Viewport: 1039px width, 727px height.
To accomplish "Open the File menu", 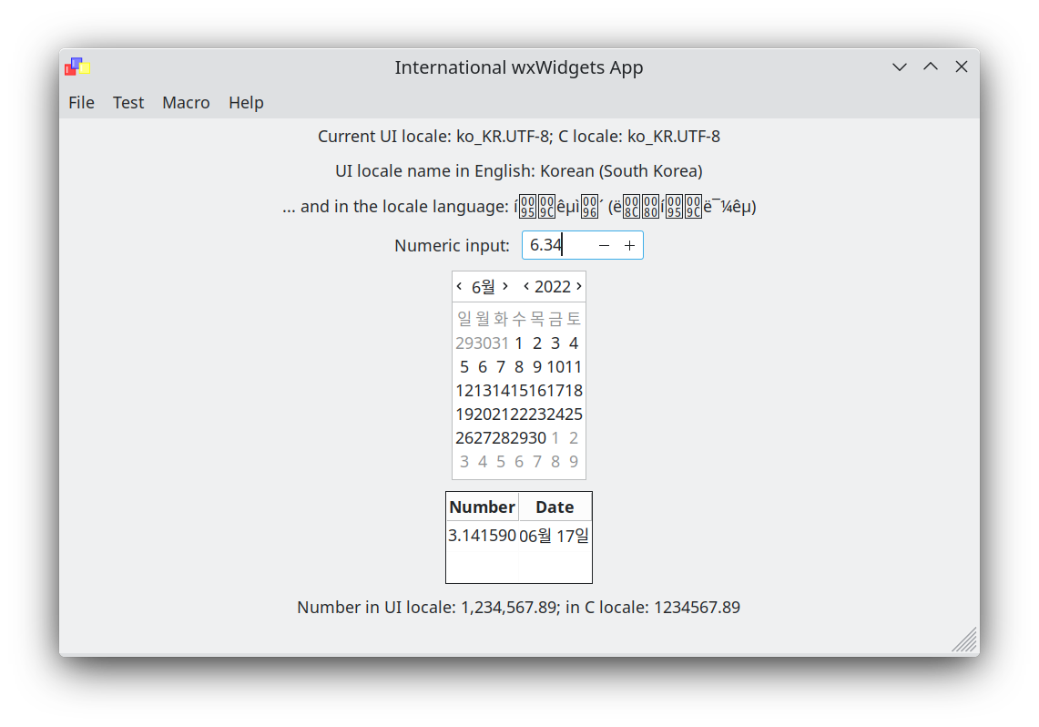I will coord(82,103).
